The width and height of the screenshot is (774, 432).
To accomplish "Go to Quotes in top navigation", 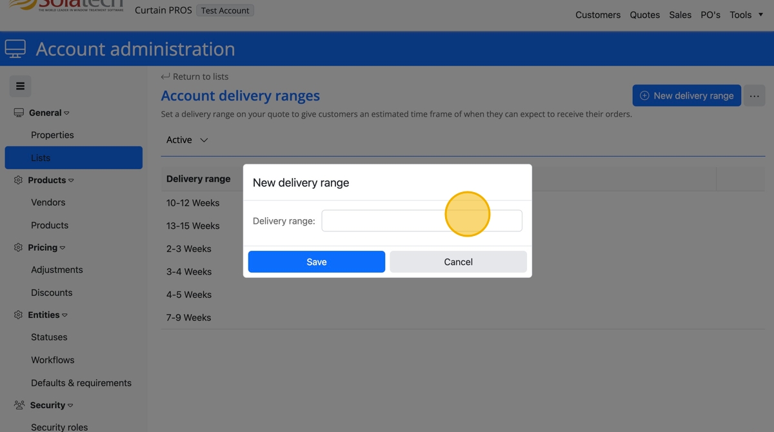I will [645, 15].
